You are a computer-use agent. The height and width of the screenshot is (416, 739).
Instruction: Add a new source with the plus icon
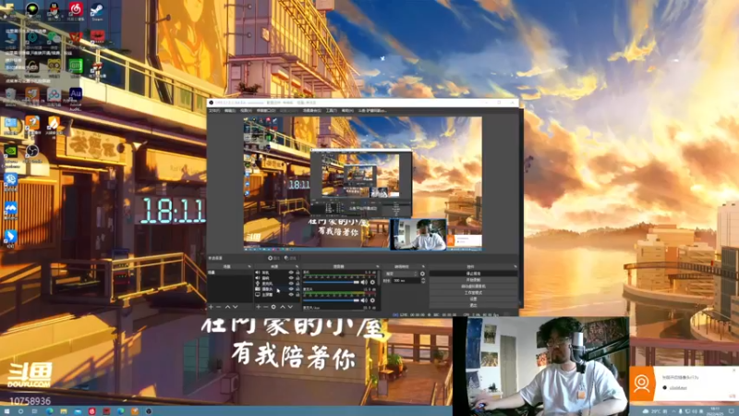click(259, 307)
